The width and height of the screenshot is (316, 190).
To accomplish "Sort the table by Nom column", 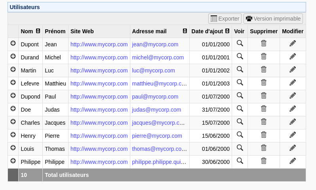I will point(38,31).
